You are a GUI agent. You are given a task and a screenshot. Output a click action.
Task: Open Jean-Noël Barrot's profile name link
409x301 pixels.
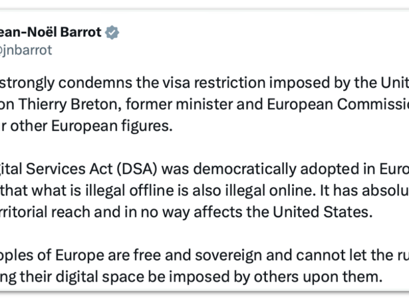pyautogui.click(x=51, y=32)
